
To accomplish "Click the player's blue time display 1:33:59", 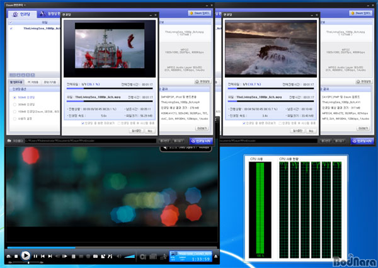I will pos(200,259).
